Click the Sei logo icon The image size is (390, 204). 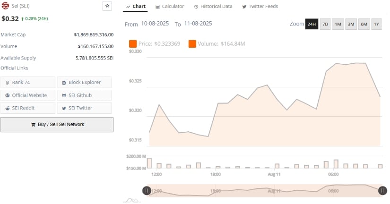coord(5,6)
